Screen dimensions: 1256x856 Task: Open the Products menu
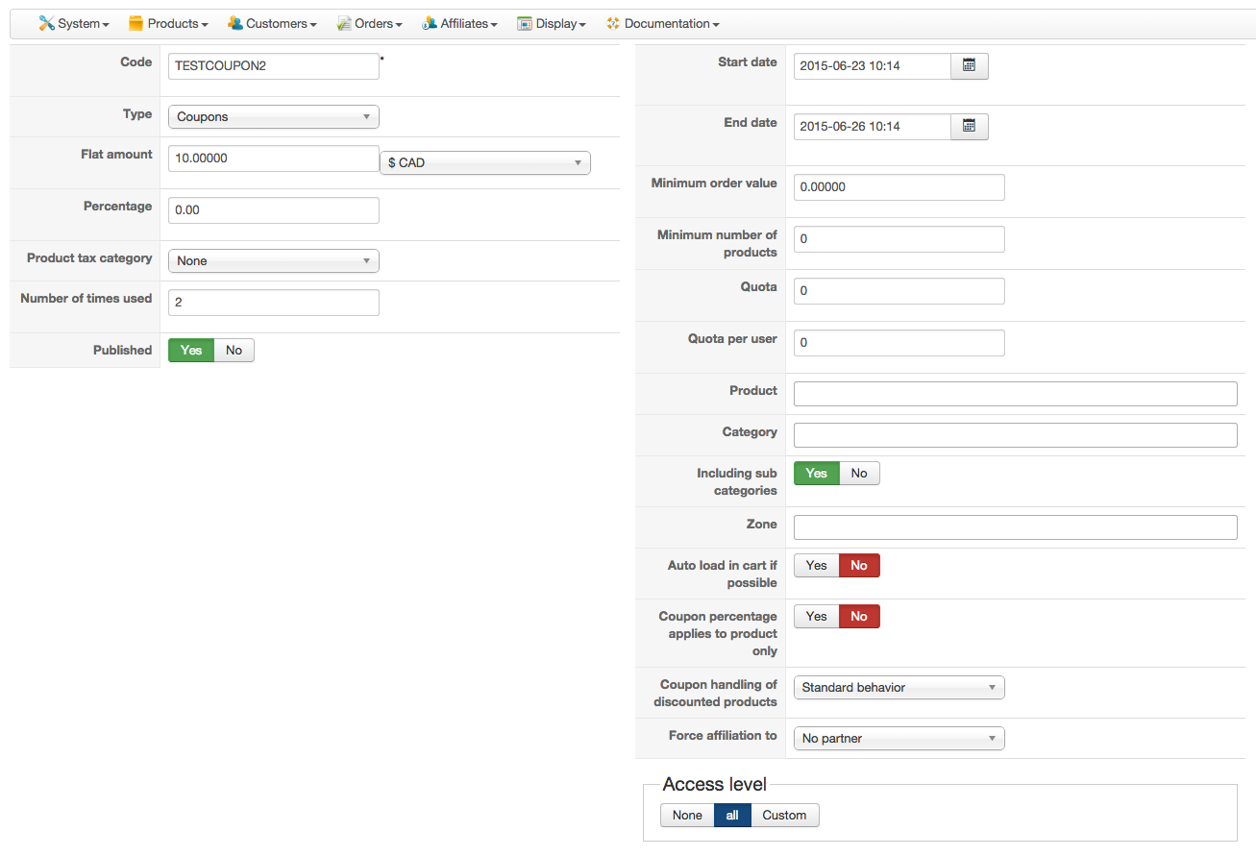point(169,23)
